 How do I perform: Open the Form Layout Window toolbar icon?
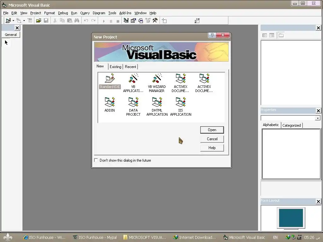[141, 20]
